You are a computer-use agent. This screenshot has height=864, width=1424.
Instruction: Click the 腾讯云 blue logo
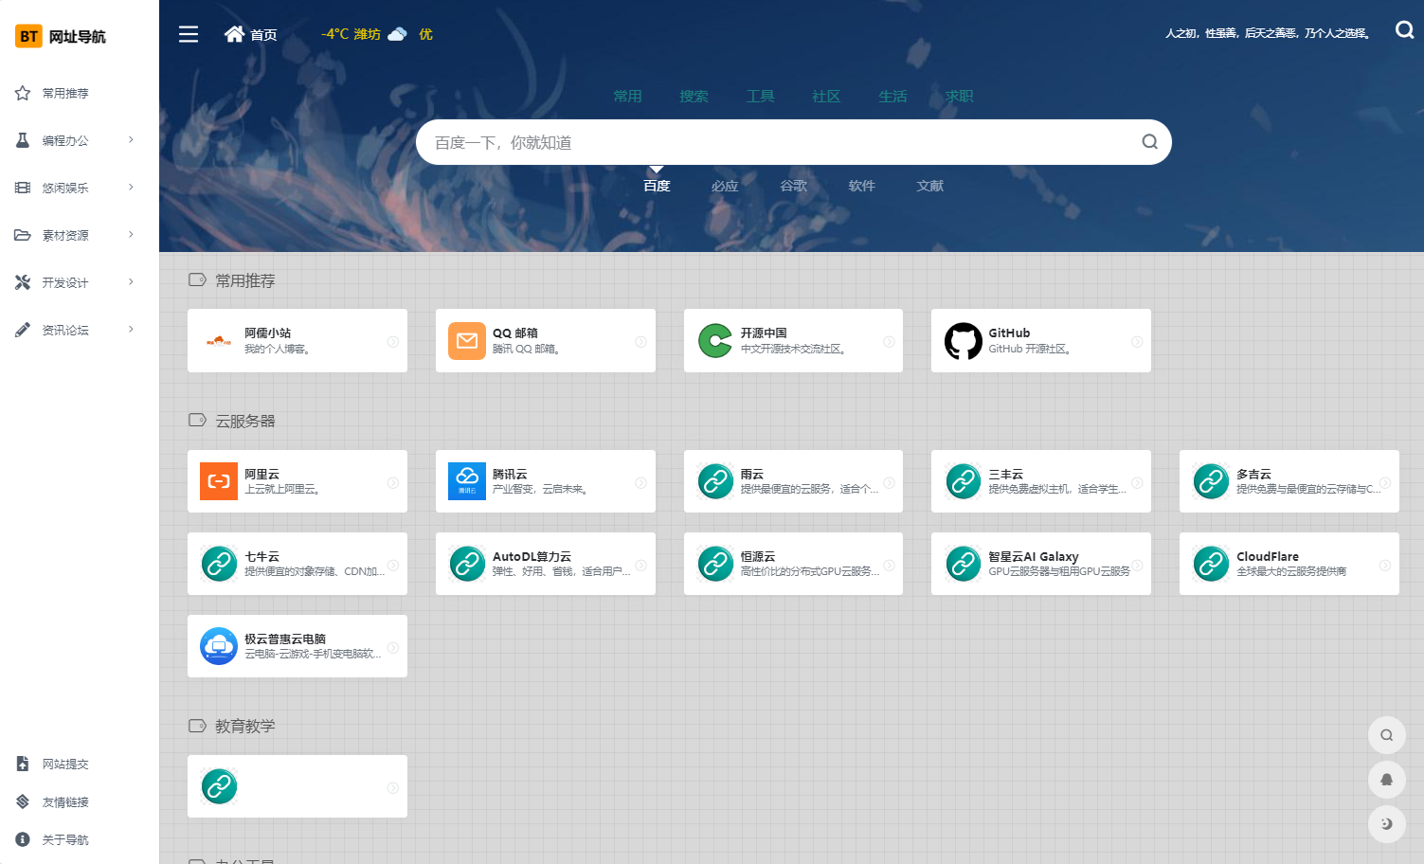[x=467, y=481]
